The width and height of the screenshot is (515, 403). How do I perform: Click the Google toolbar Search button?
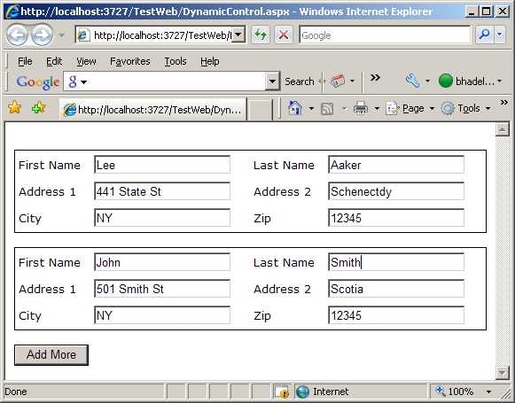pos(300,81)
